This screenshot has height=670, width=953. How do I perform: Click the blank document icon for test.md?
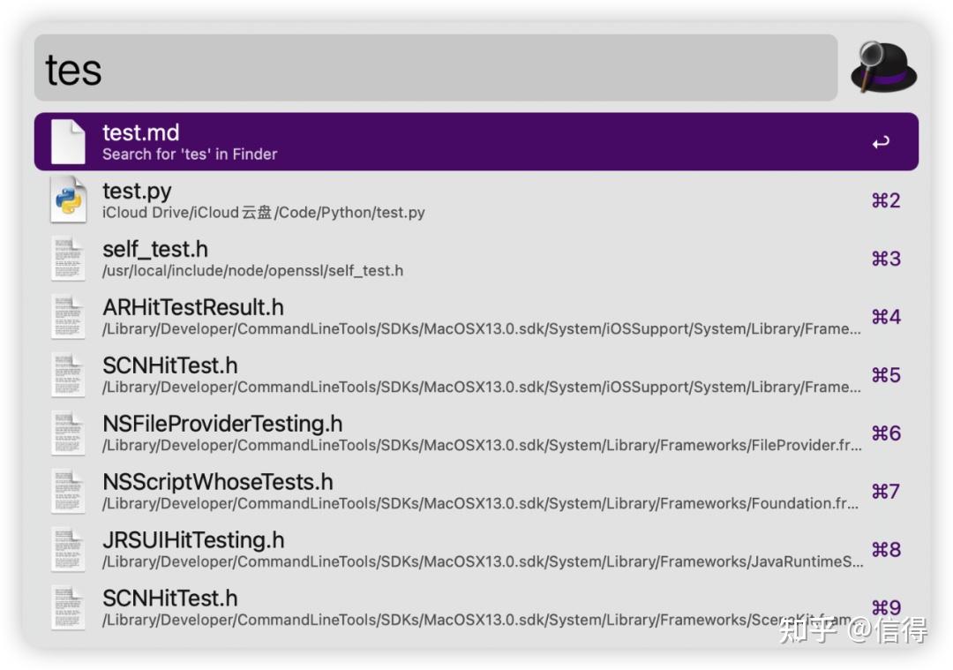(68, 141)
